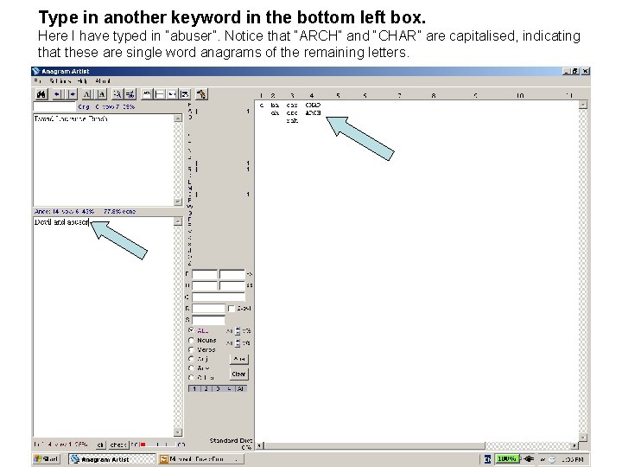Click the Windows Start button
The image size is (622, 467).
46,459
